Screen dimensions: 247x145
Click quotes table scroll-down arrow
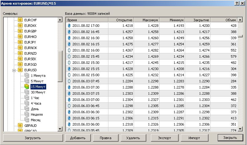tap(240, 129)
